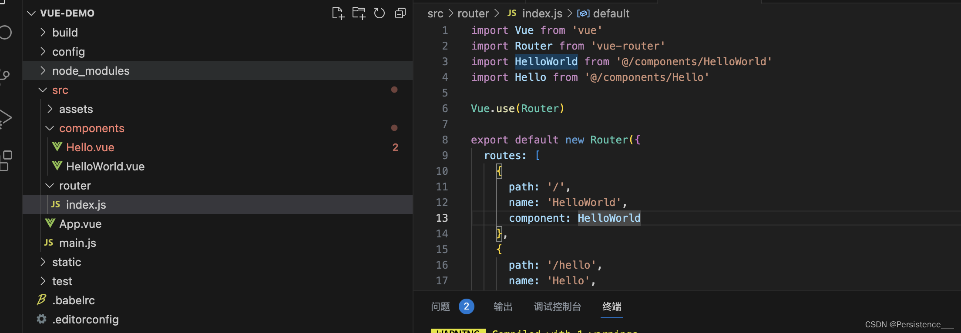Open App.vue in the file tree
The height and width of the screenshot is (333, 961).
80,223
